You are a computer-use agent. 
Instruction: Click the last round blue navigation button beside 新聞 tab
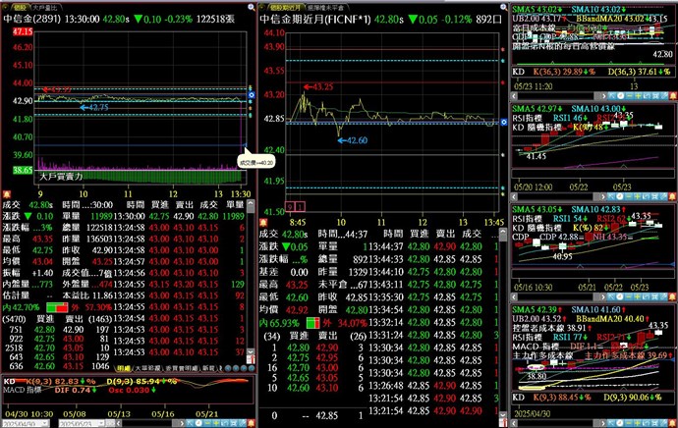pos(252,368)
